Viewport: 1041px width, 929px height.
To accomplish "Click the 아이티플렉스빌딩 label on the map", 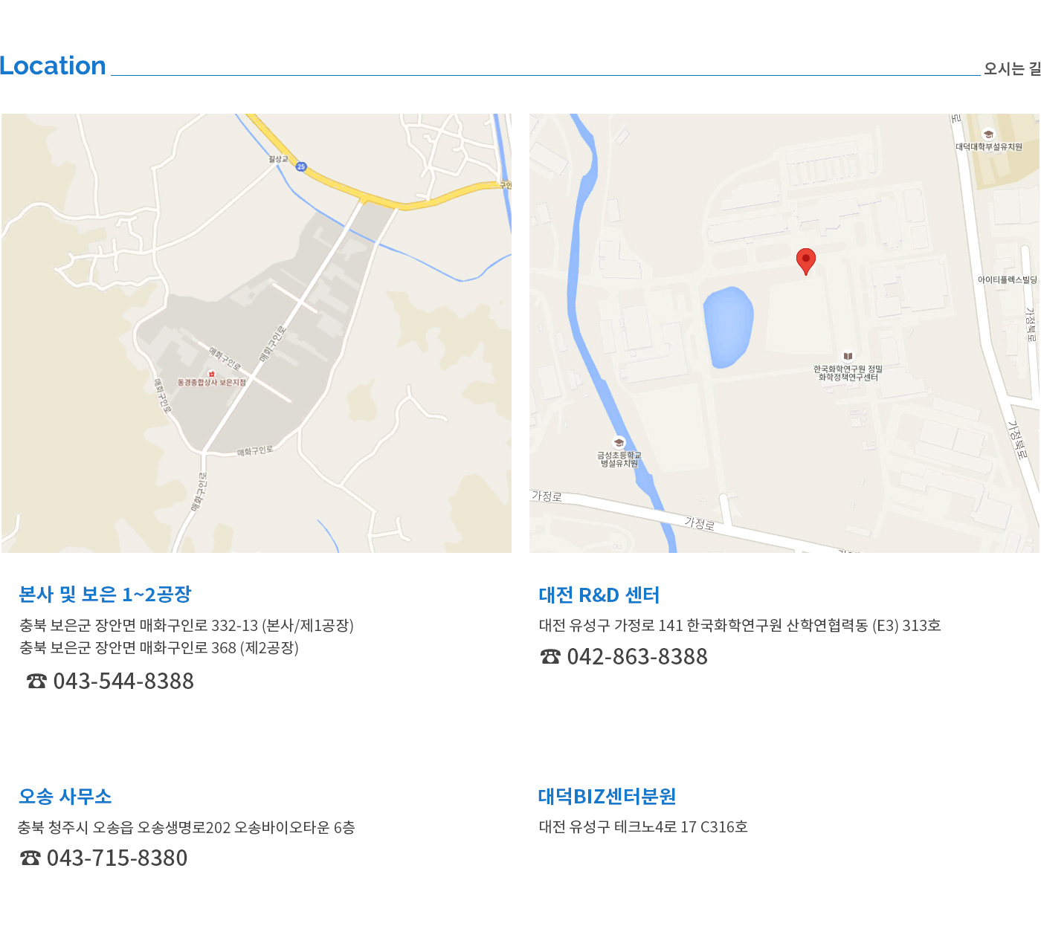I will coord(1007,280).
